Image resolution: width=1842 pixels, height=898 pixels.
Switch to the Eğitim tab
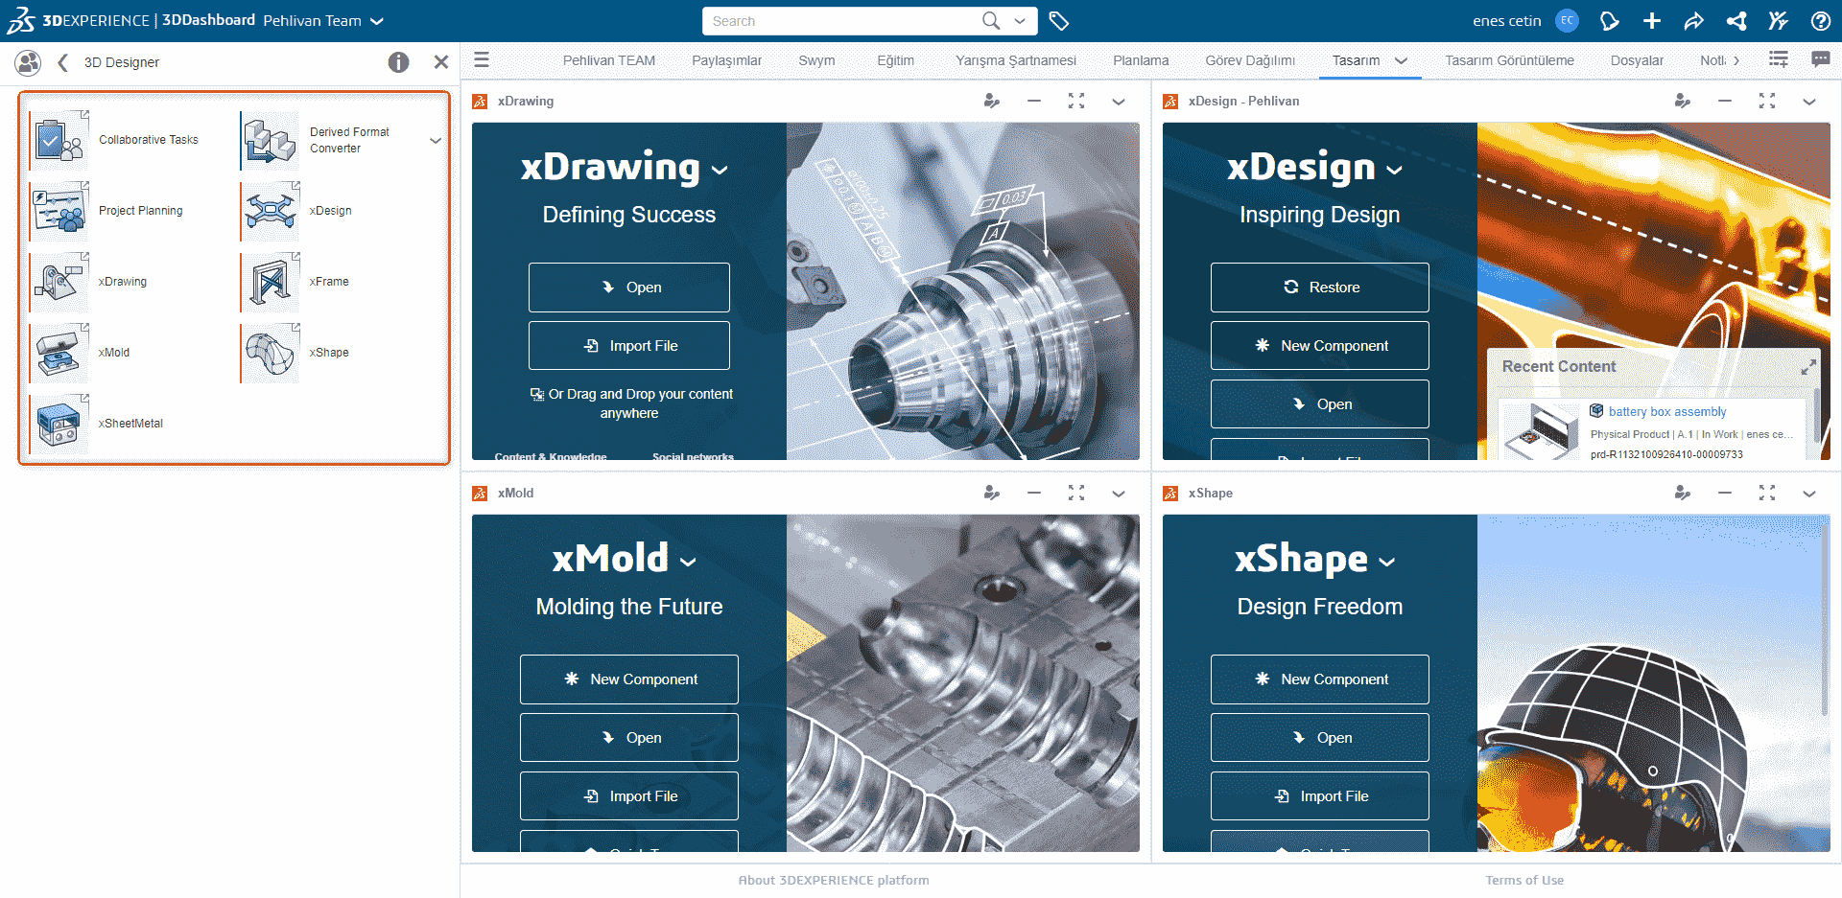pyautogui.click(x=895, y=60)
